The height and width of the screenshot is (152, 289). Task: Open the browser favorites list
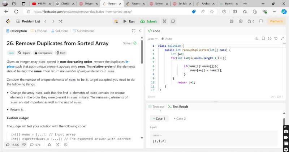click(245, 12)
